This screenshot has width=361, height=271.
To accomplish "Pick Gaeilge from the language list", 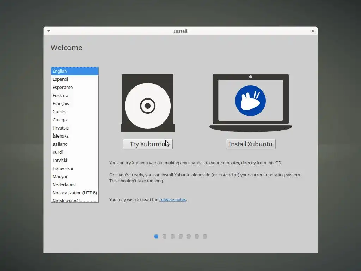I will (x=75, y=112).
